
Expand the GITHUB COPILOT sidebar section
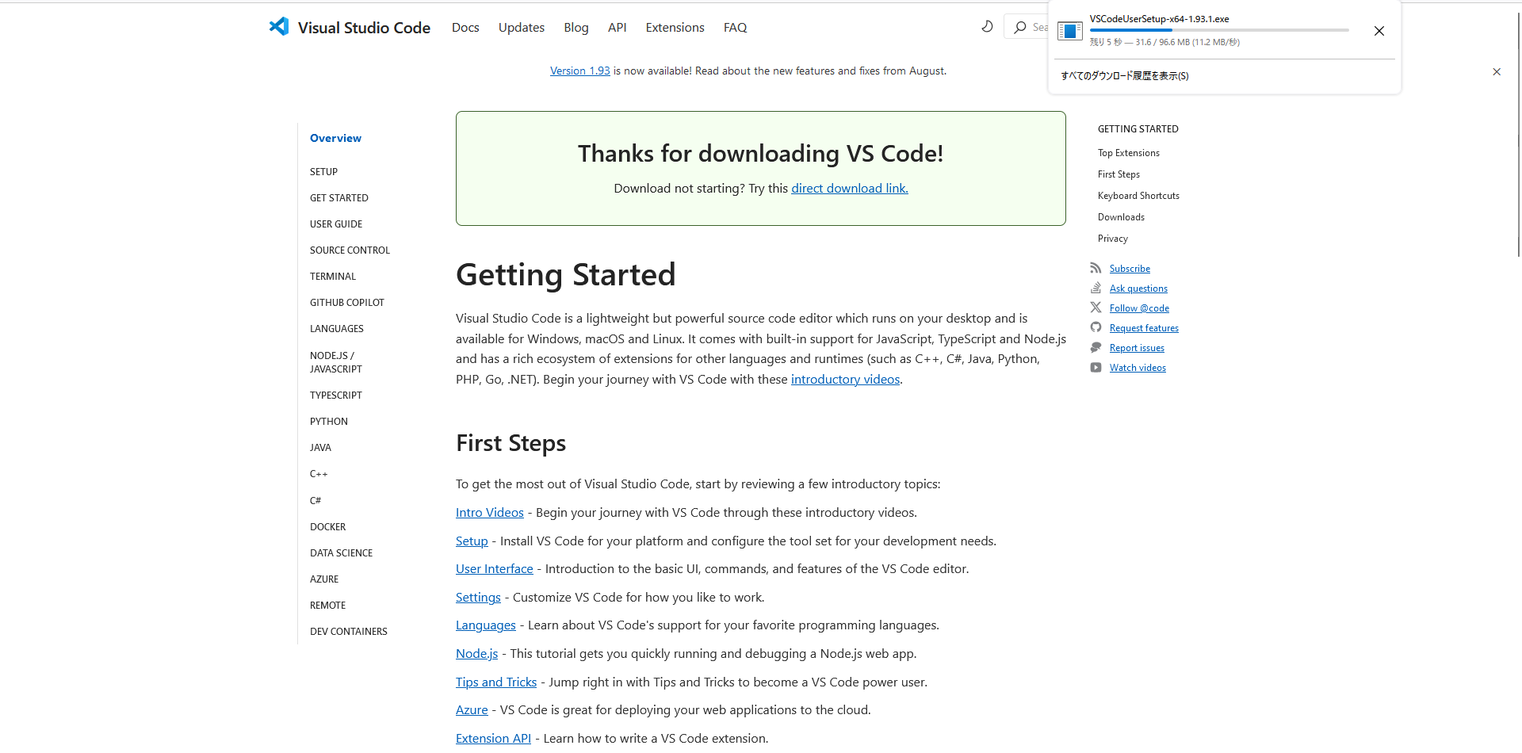[x=347, y=302]
